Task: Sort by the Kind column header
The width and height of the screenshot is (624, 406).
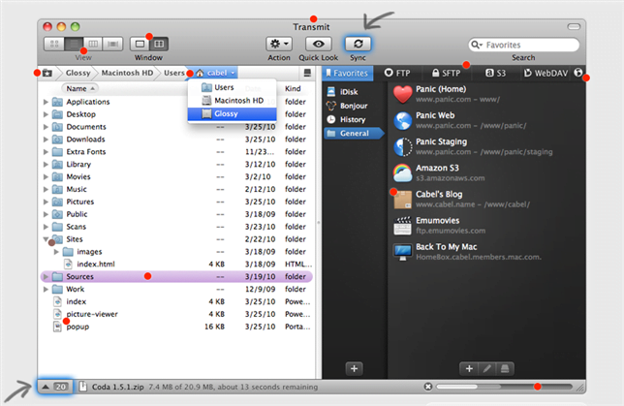Action: (293, 88)
